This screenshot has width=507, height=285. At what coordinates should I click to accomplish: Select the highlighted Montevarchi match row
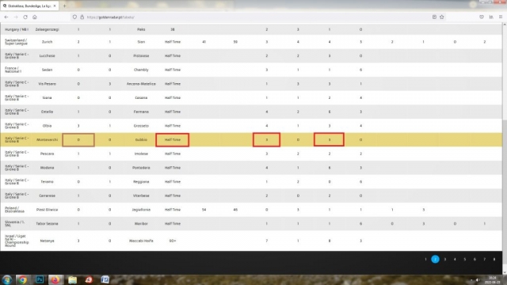click(x=251, y=139)
